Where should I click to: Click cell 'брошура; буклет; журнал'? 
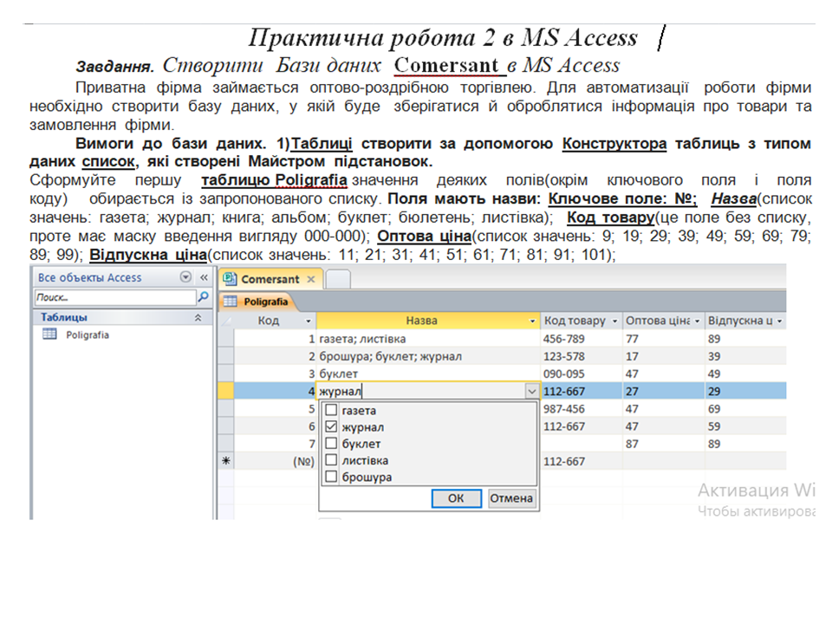coord(428,356)
